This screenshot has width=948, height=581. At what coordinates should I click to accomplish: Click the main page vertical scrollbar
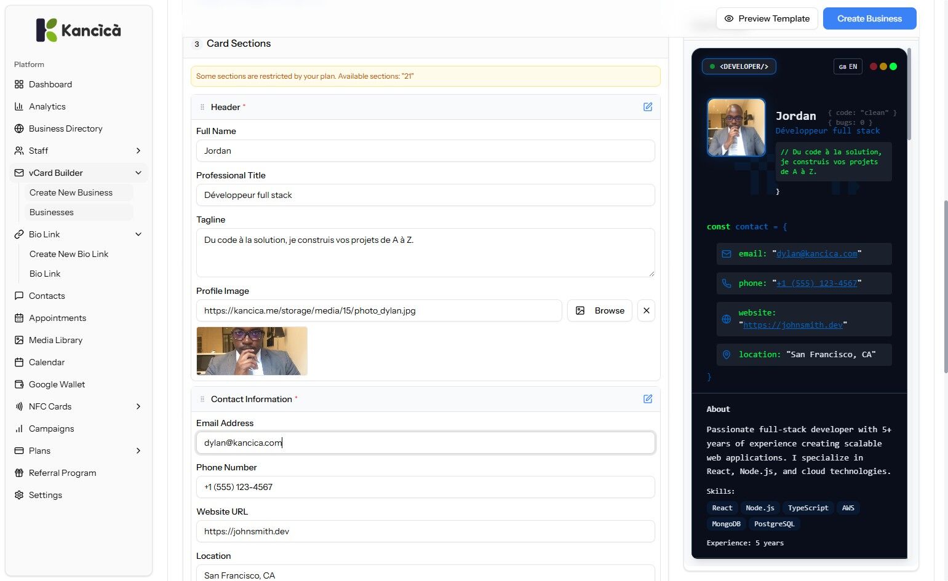[x=946, y=287]
